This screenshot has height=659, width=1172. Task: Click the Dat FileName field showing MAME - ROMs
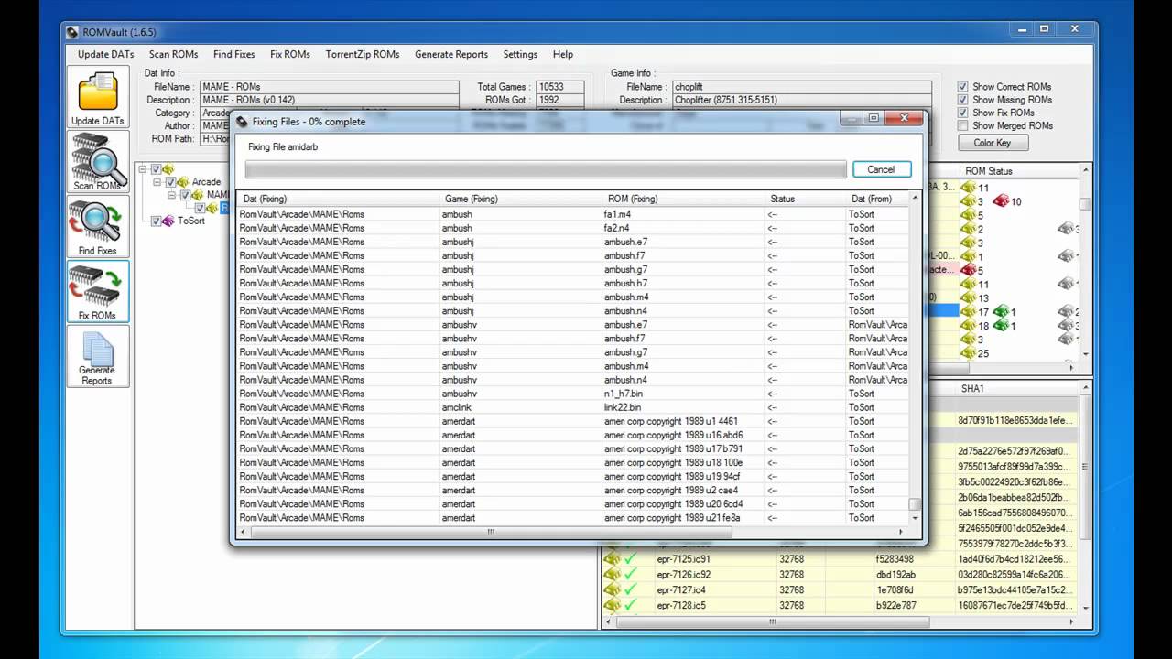(329, 87)
